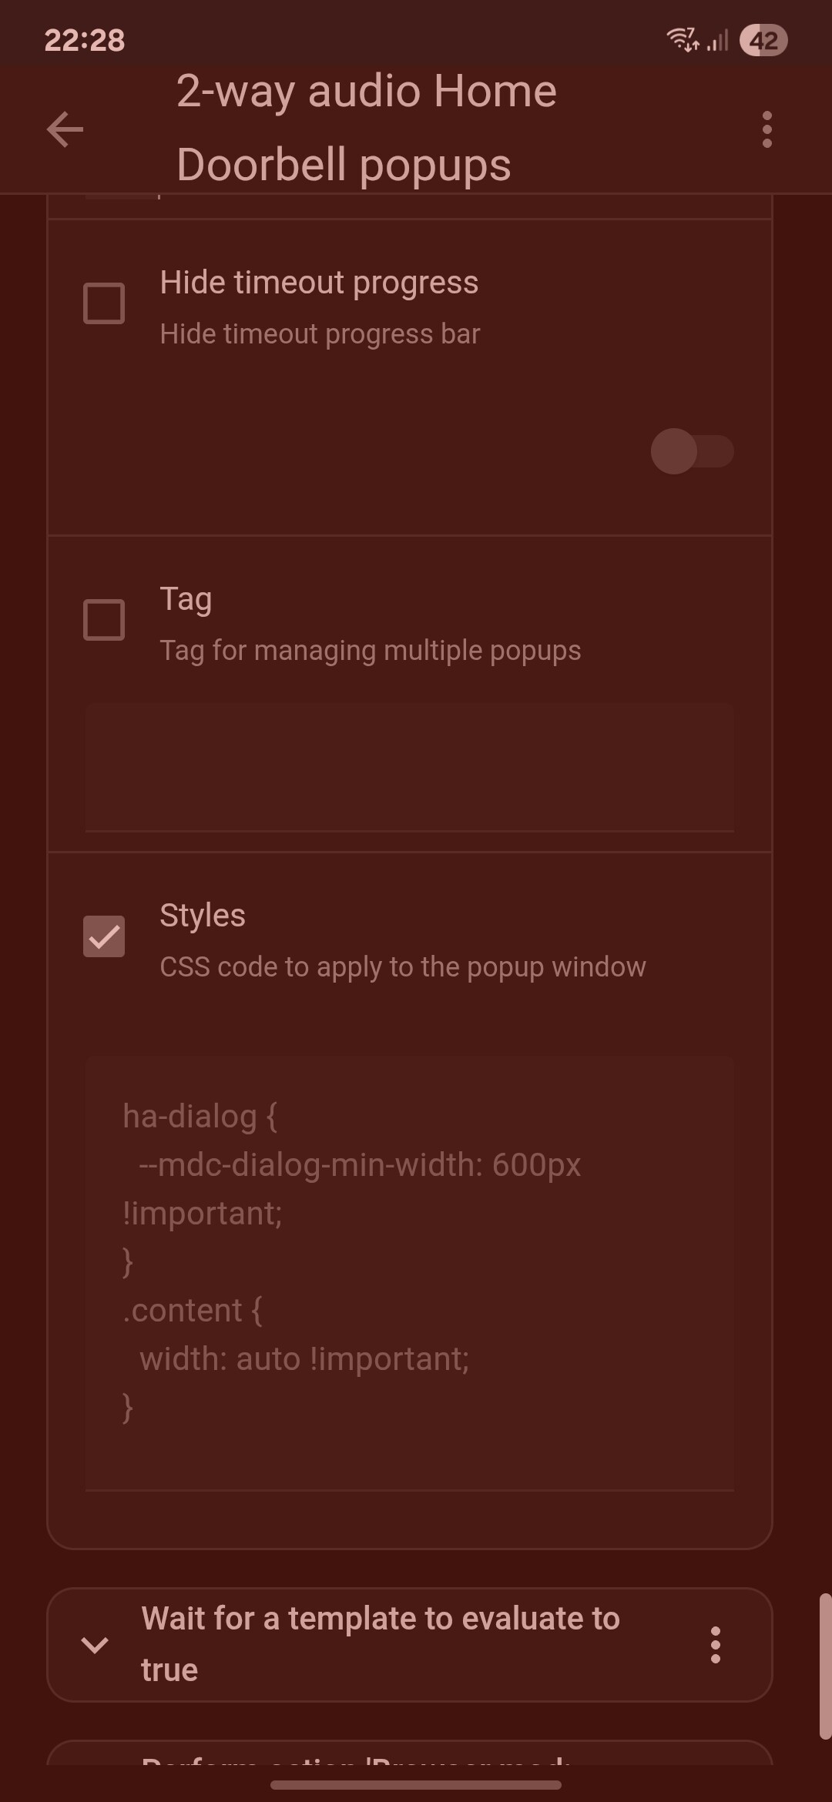Tap the Wi-Fi status icon
The width and height of the screenshot is (832, 1802).
[683, 40]
